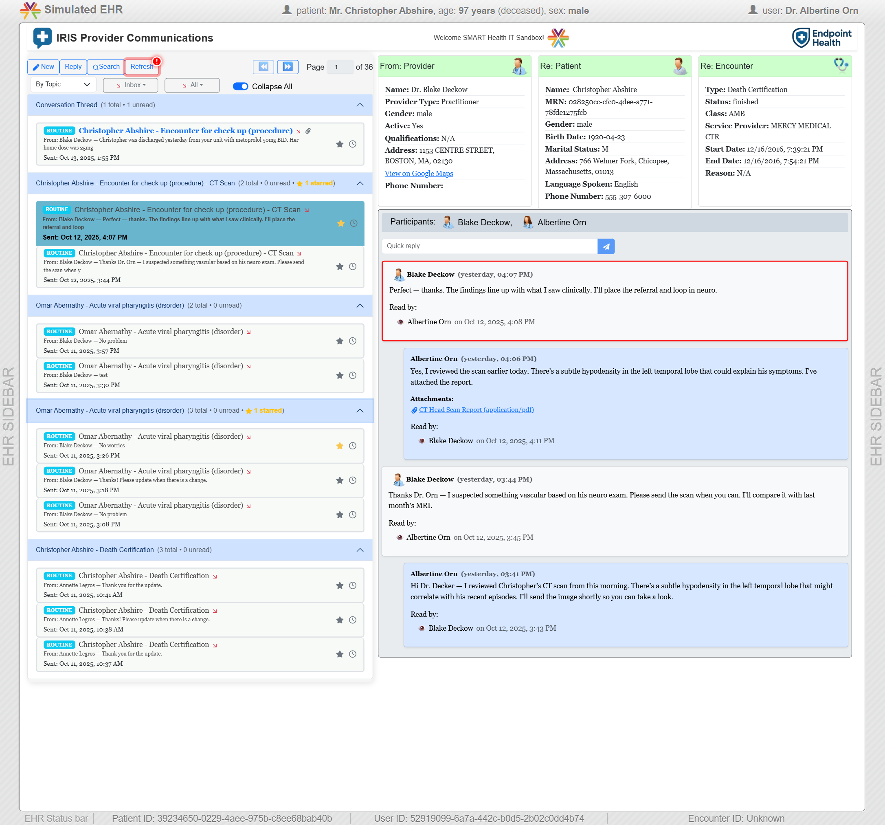This screenshot has width=885, height=825.
Task: Open the Search tool
Action: pyautogui.click(x=106, y=67)
